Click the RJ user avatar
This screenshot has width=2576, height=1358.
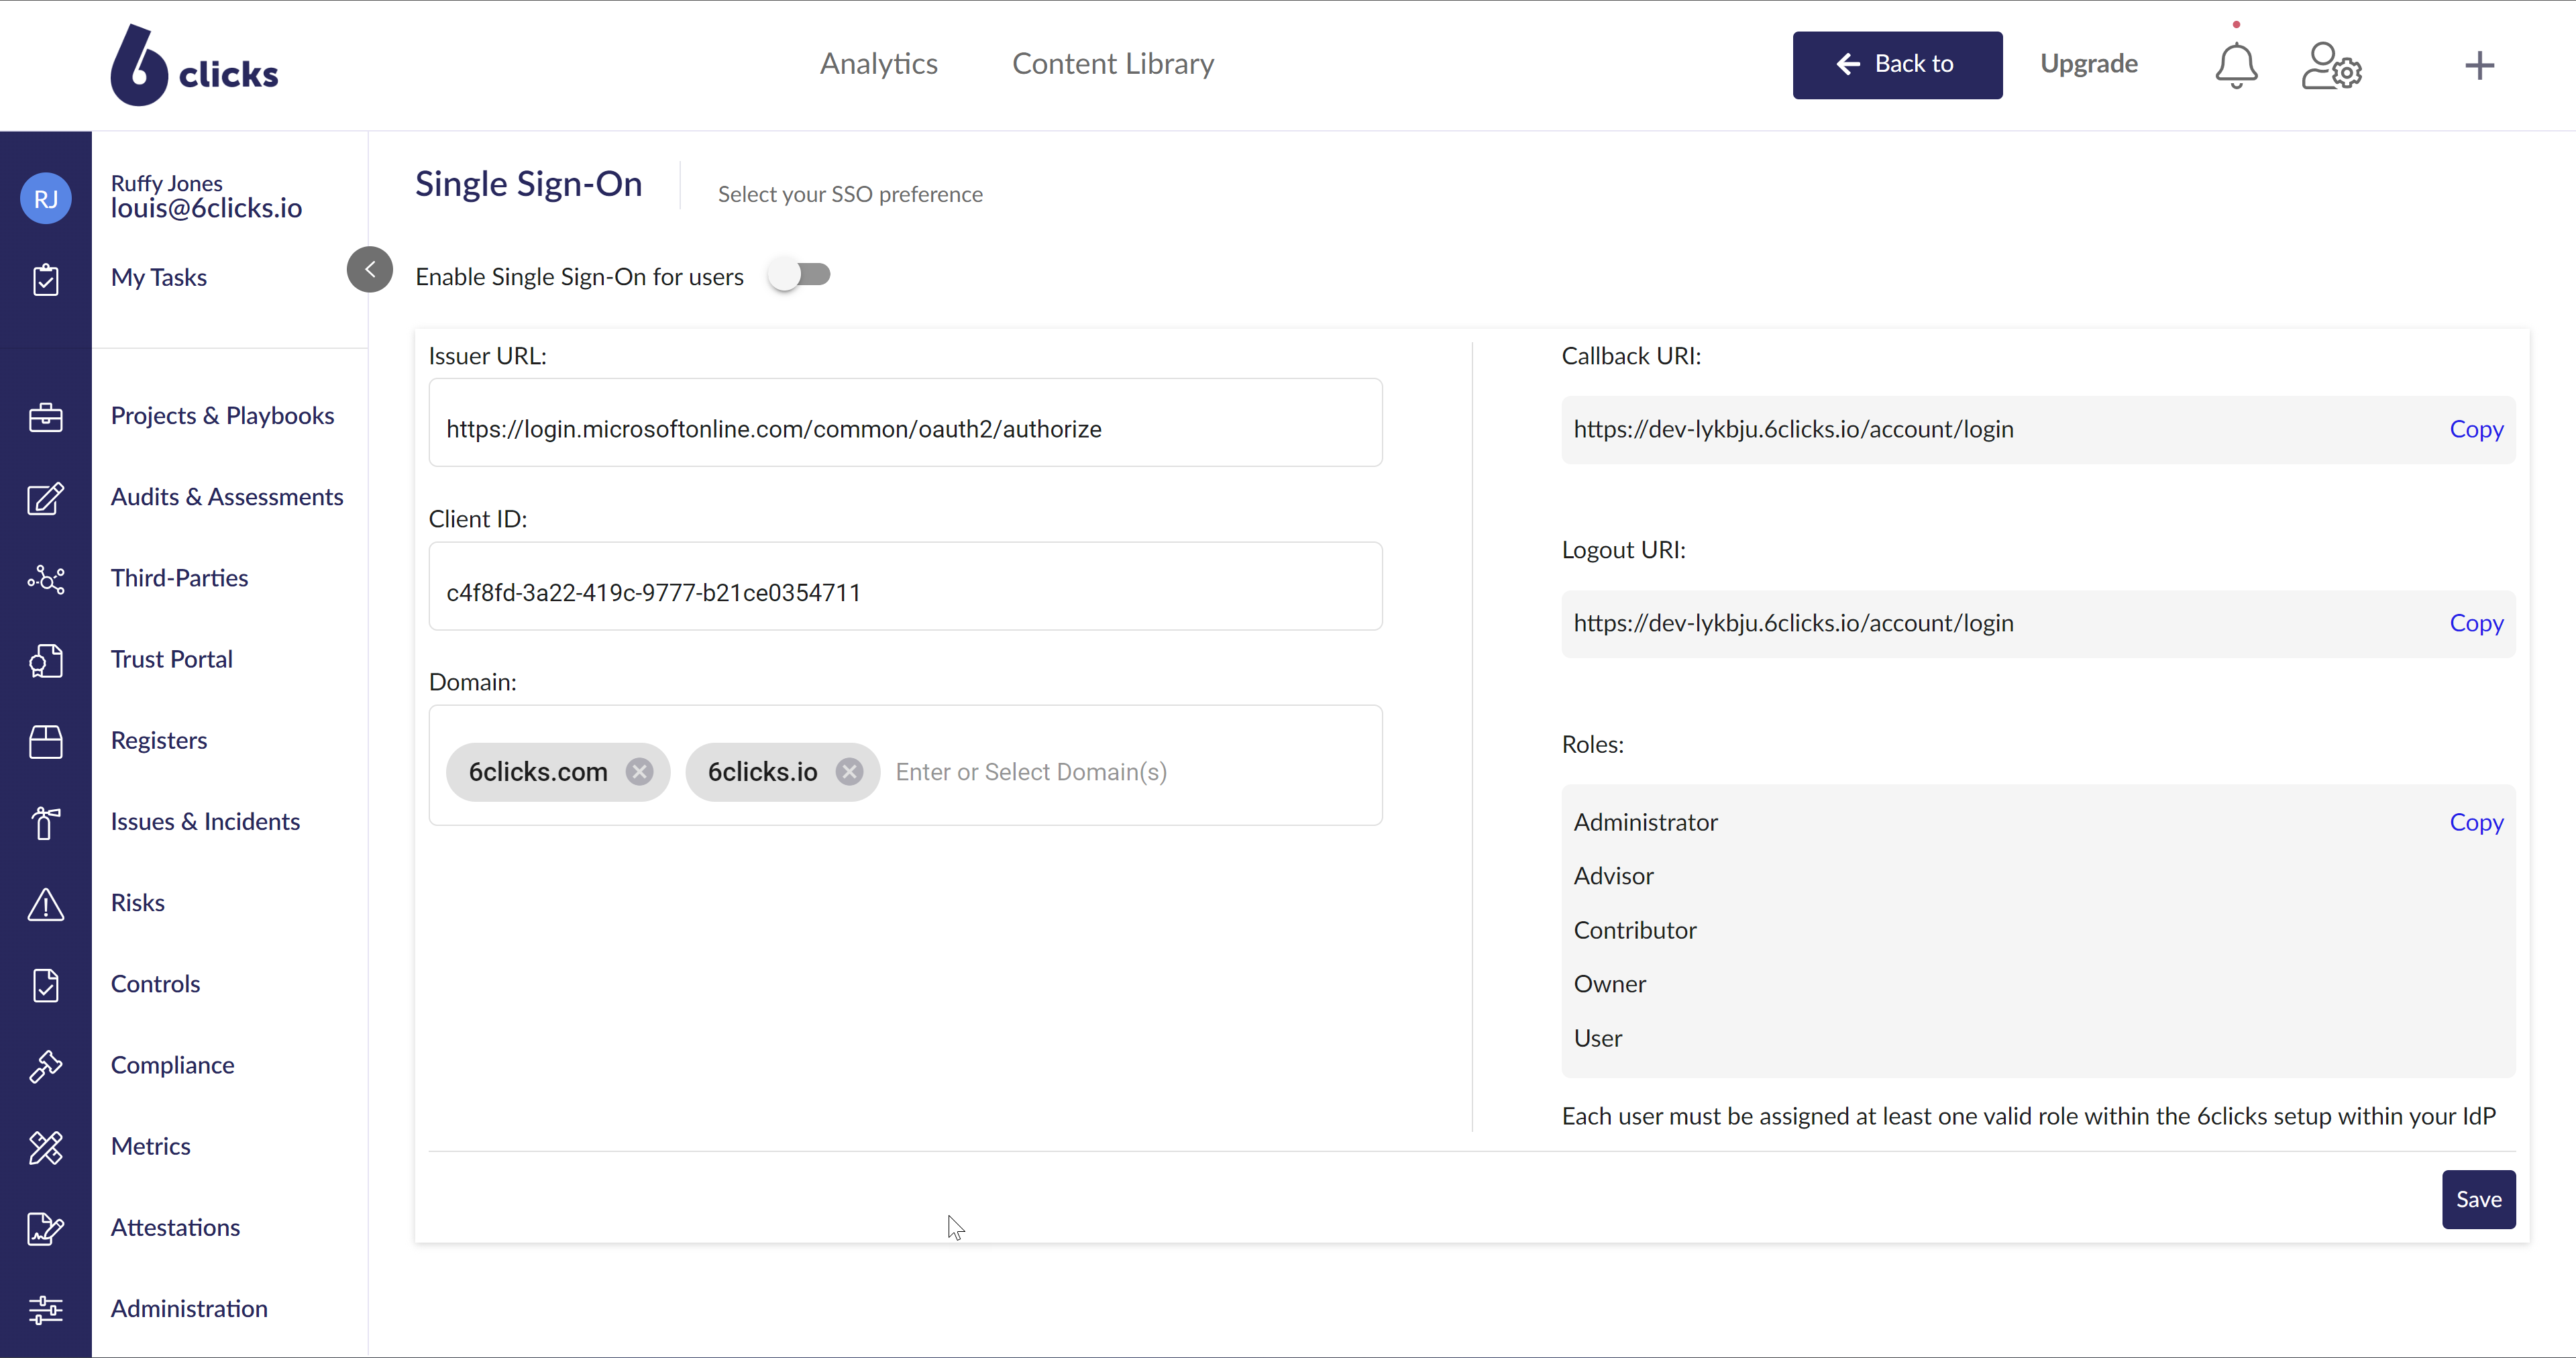coord(46,198)
